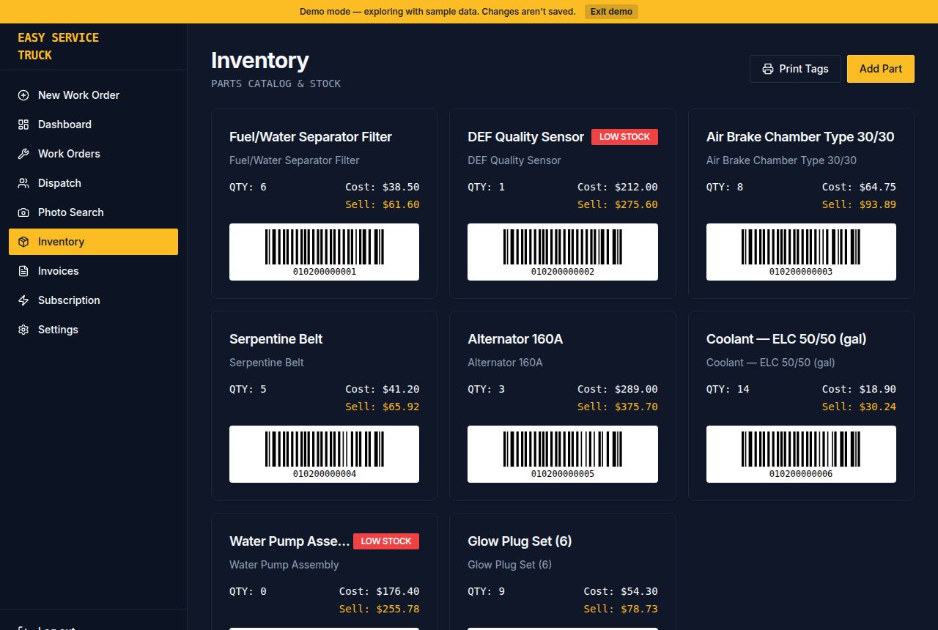938x630 pixels.
Task: Click the Work Orders wrench icon
Action: [x=23, y=154]
